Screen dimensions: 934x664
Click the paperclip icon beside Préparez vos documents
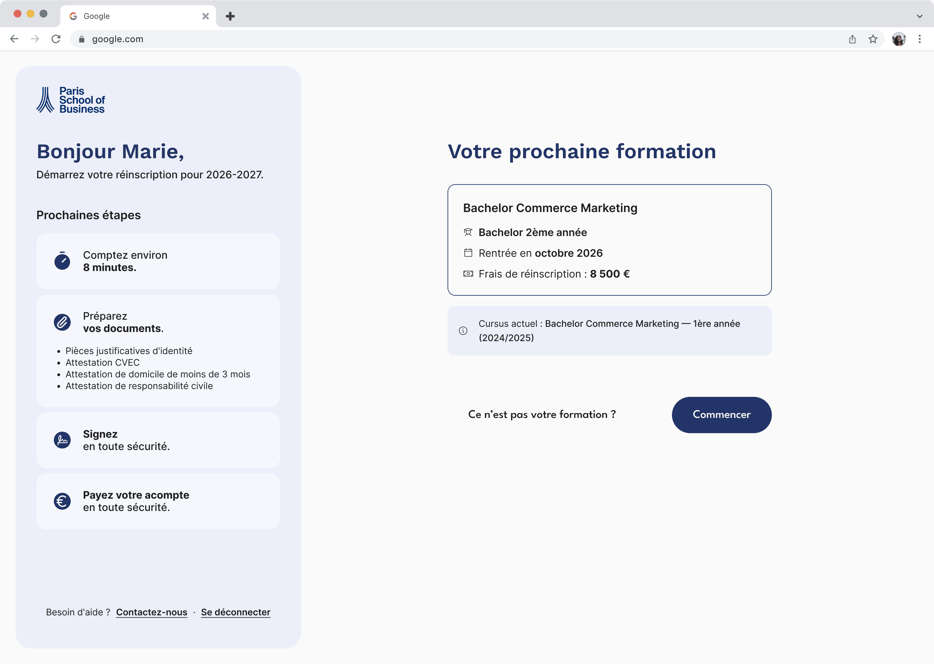pos(62,322)
